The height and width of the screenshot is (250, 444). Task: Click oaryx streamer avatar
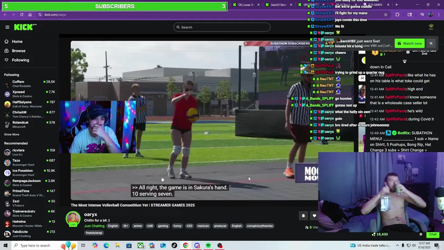point(73,218)
